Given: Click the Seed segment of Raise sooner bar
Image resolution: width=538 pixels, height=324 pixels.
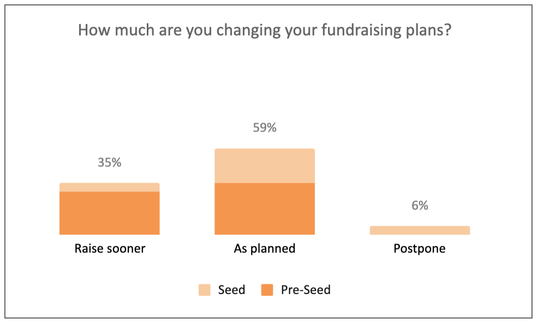Looking at the screenshot, I should pyautogui.click(x=110, y=187).
